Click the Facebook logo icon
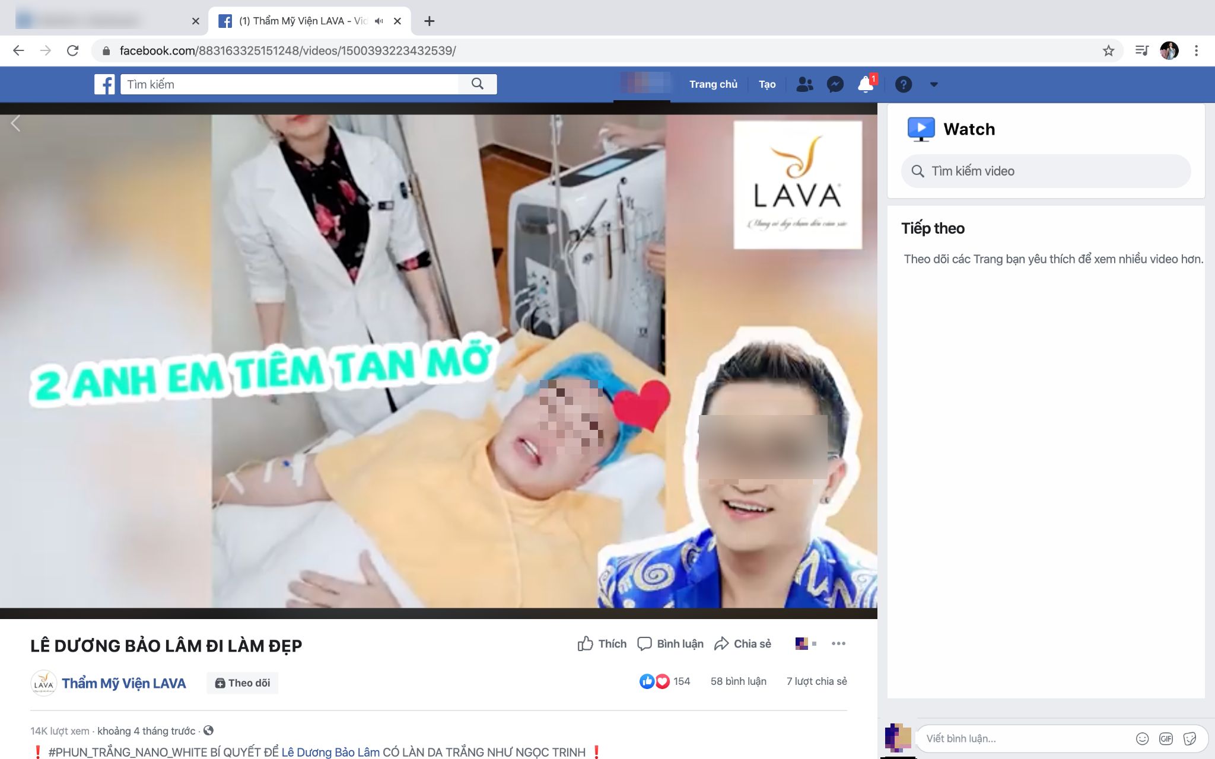 pyautogui.click(x=104, y=84)
